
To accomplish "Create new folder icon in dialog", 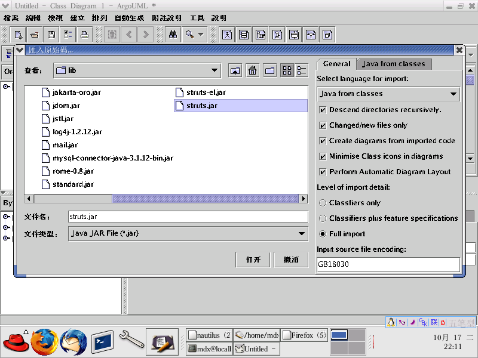I will click(270, 70).
